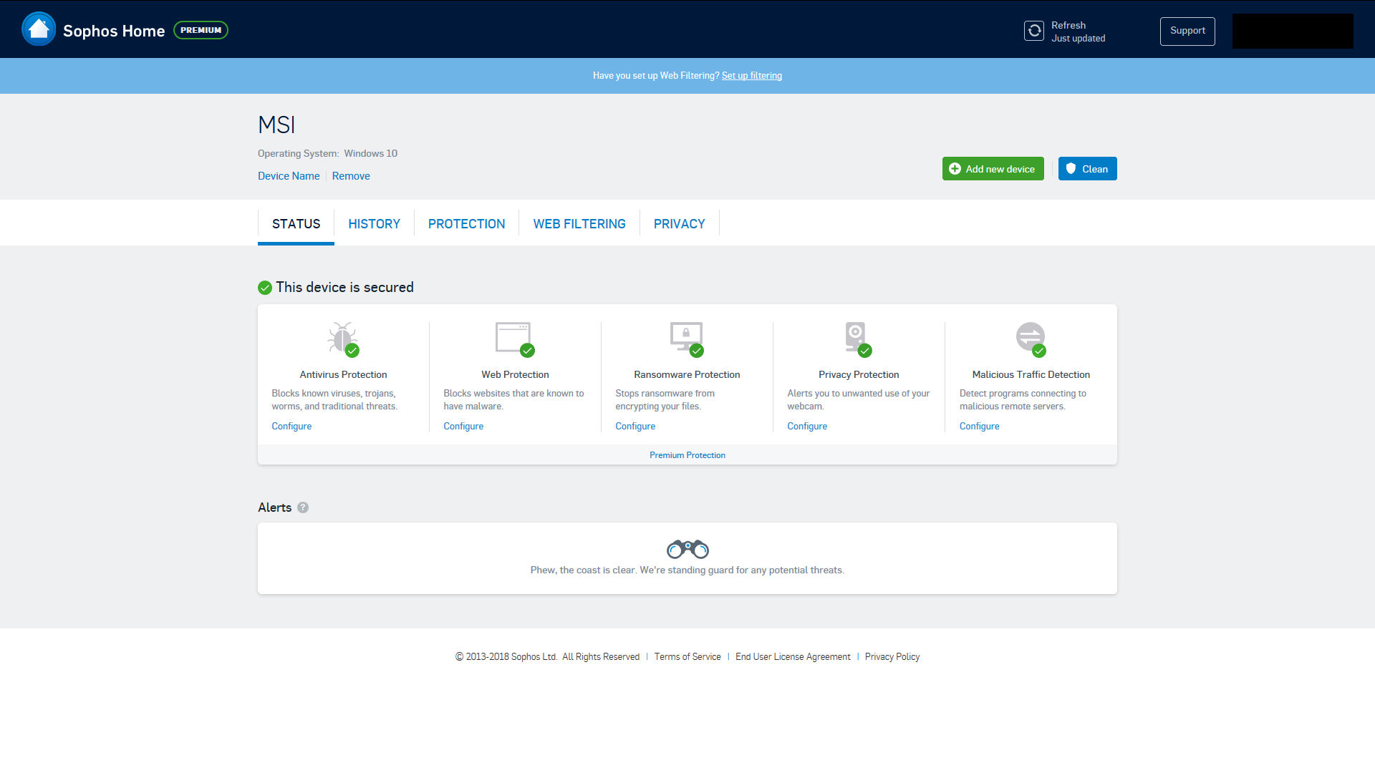This screenshot has height=773, width=1375.
Task: Click the Alerts help question mark icon
Action: (x=303, y=507)
